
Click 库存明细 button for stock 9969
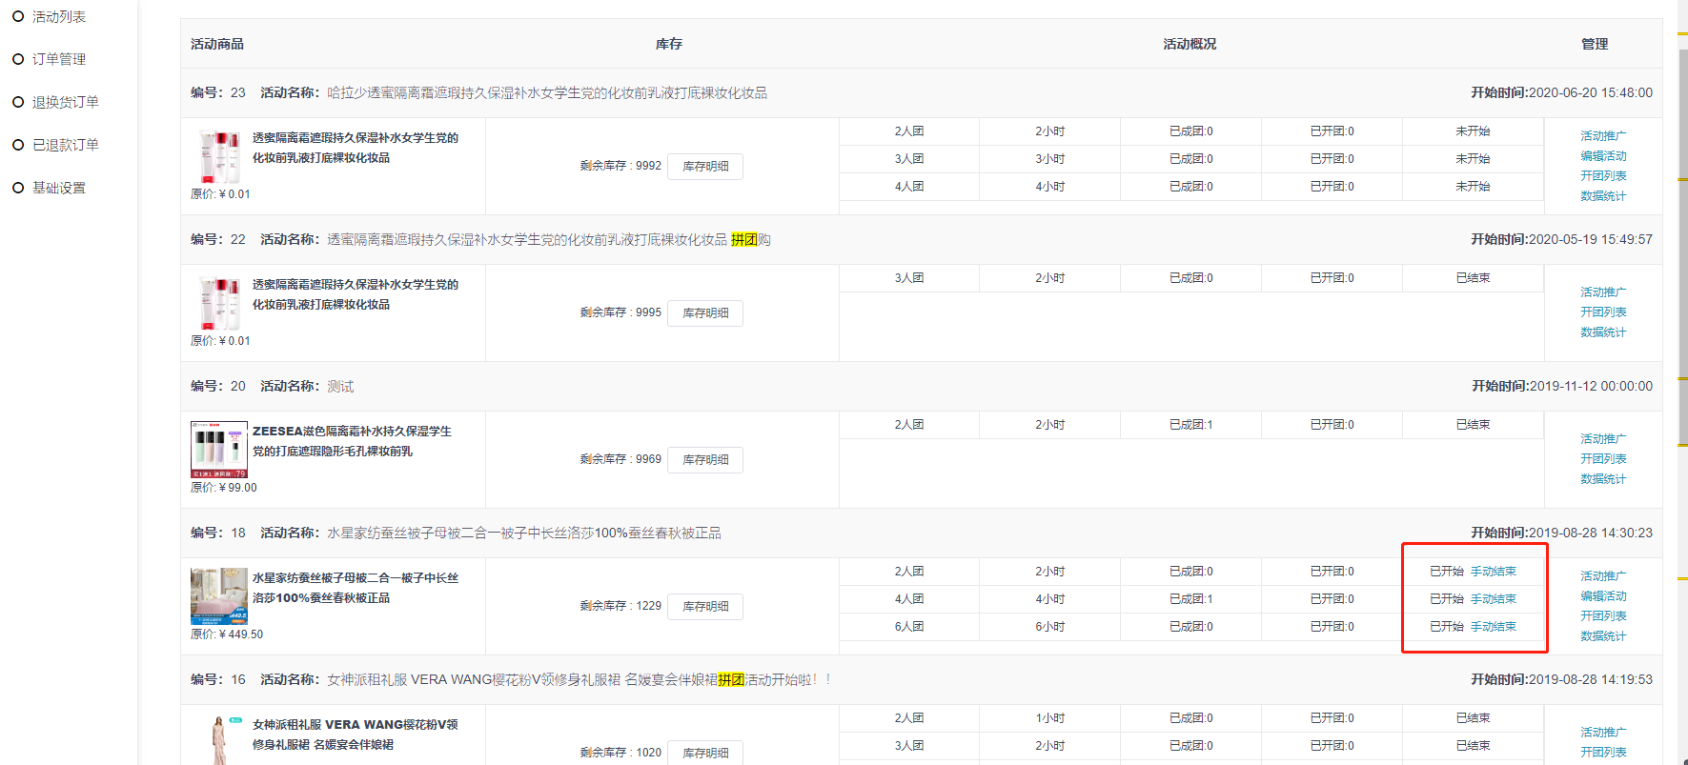click(x=705, y=459)
